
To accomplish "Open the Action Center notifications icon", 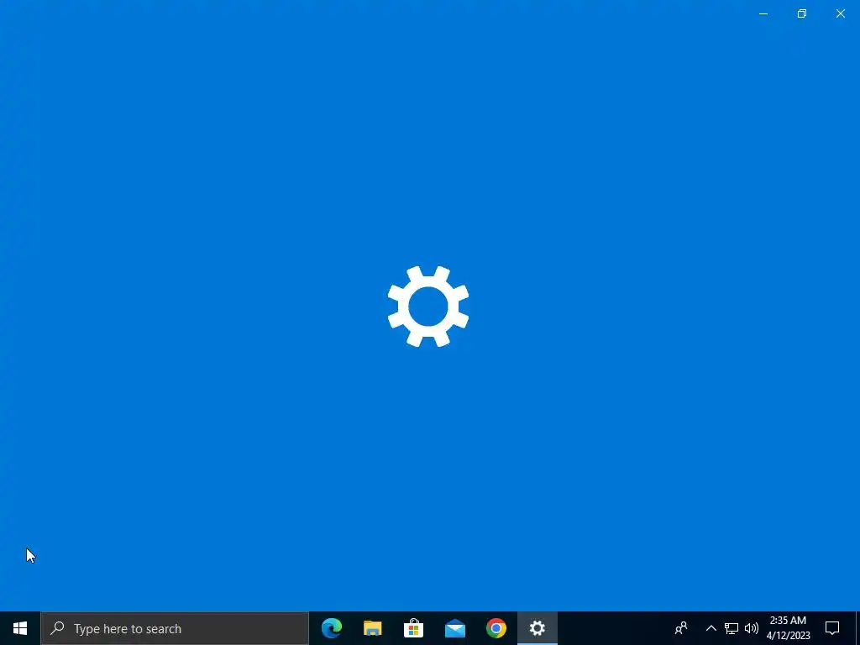I will pos(832,628).
